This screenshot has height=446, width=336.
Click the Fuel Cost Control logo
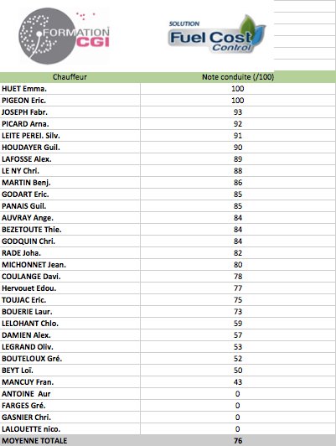coord(217,34)
